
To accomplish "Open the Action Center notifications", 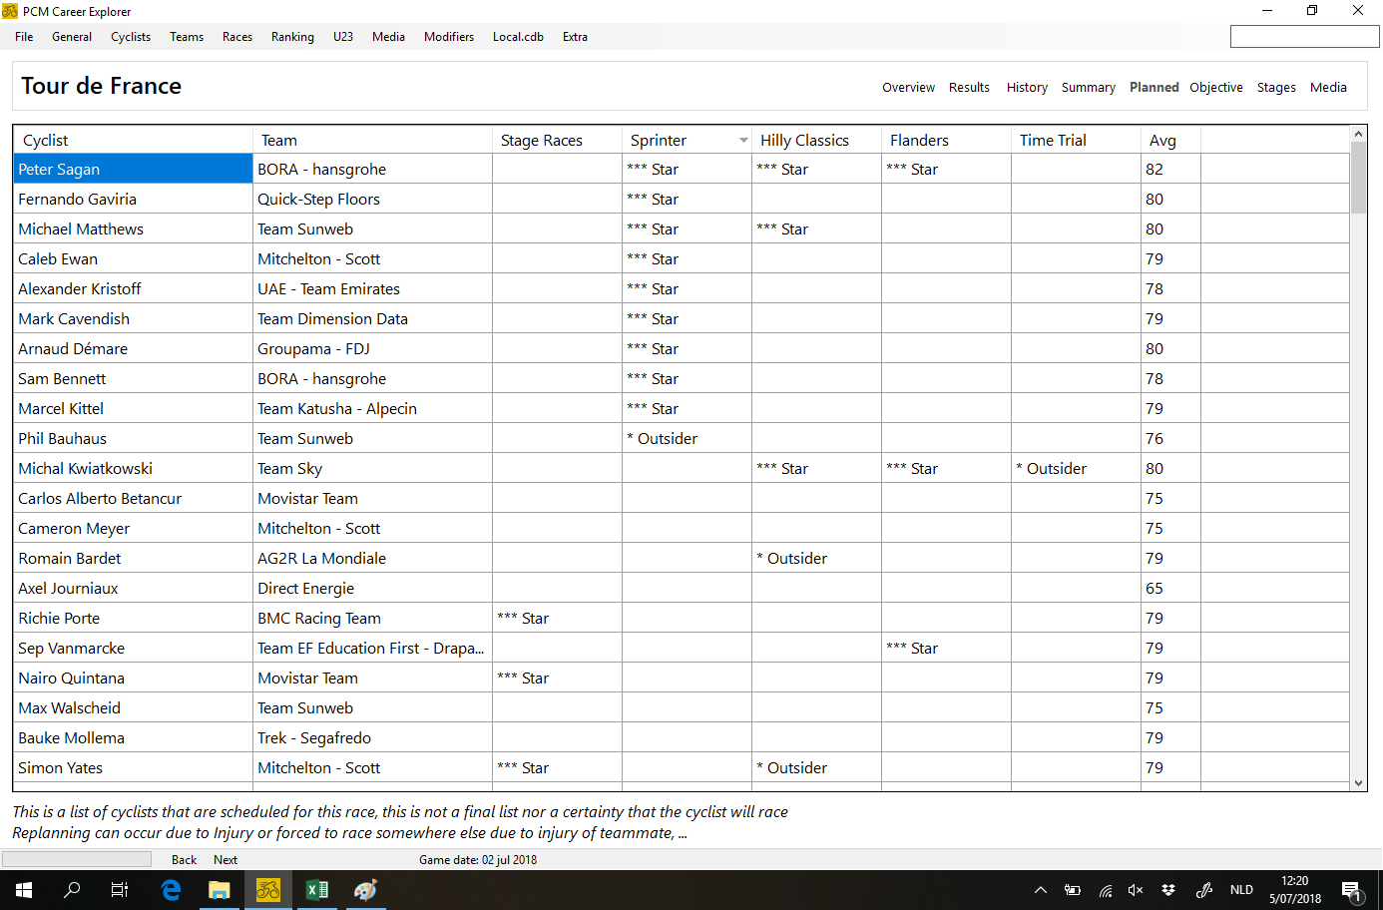I will [1352, 890].
